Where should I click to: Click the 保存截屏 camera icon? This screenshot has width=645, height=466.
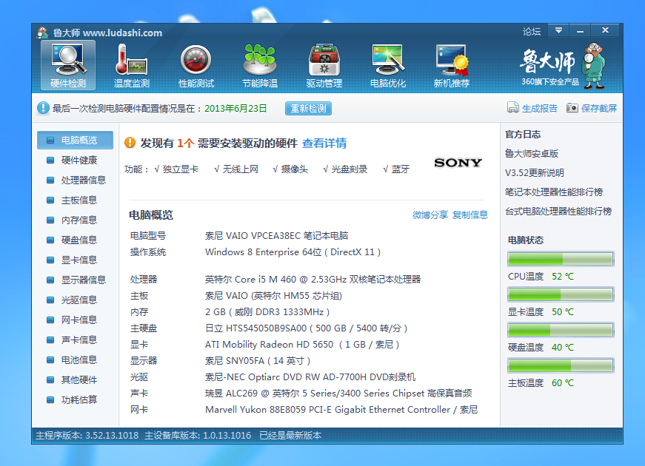[x=572, y=108]
